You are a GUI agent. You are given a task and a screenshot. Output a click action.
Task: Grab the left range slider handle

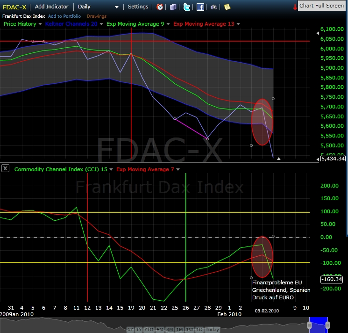309,326
